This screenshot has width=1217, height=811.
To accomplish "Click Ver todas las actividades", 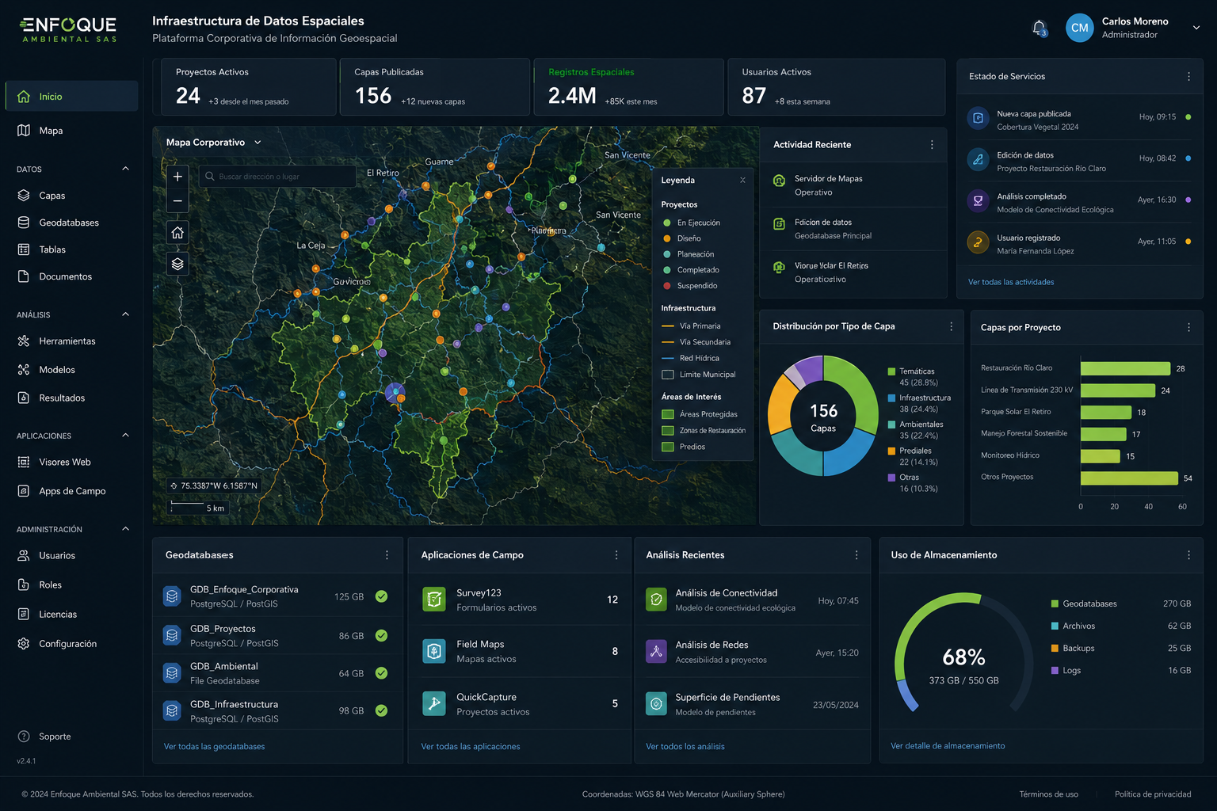I will pos(1011,282).
